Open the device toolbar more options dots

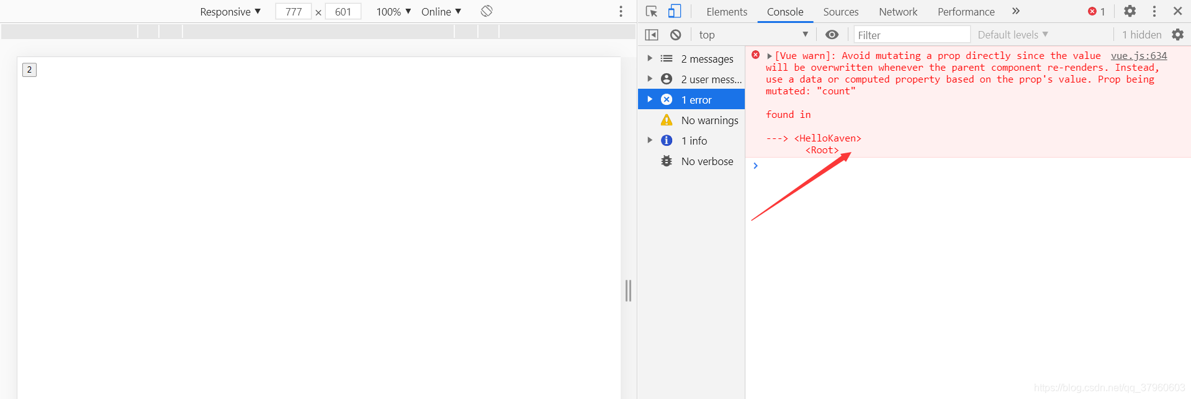tap(621, 11)
